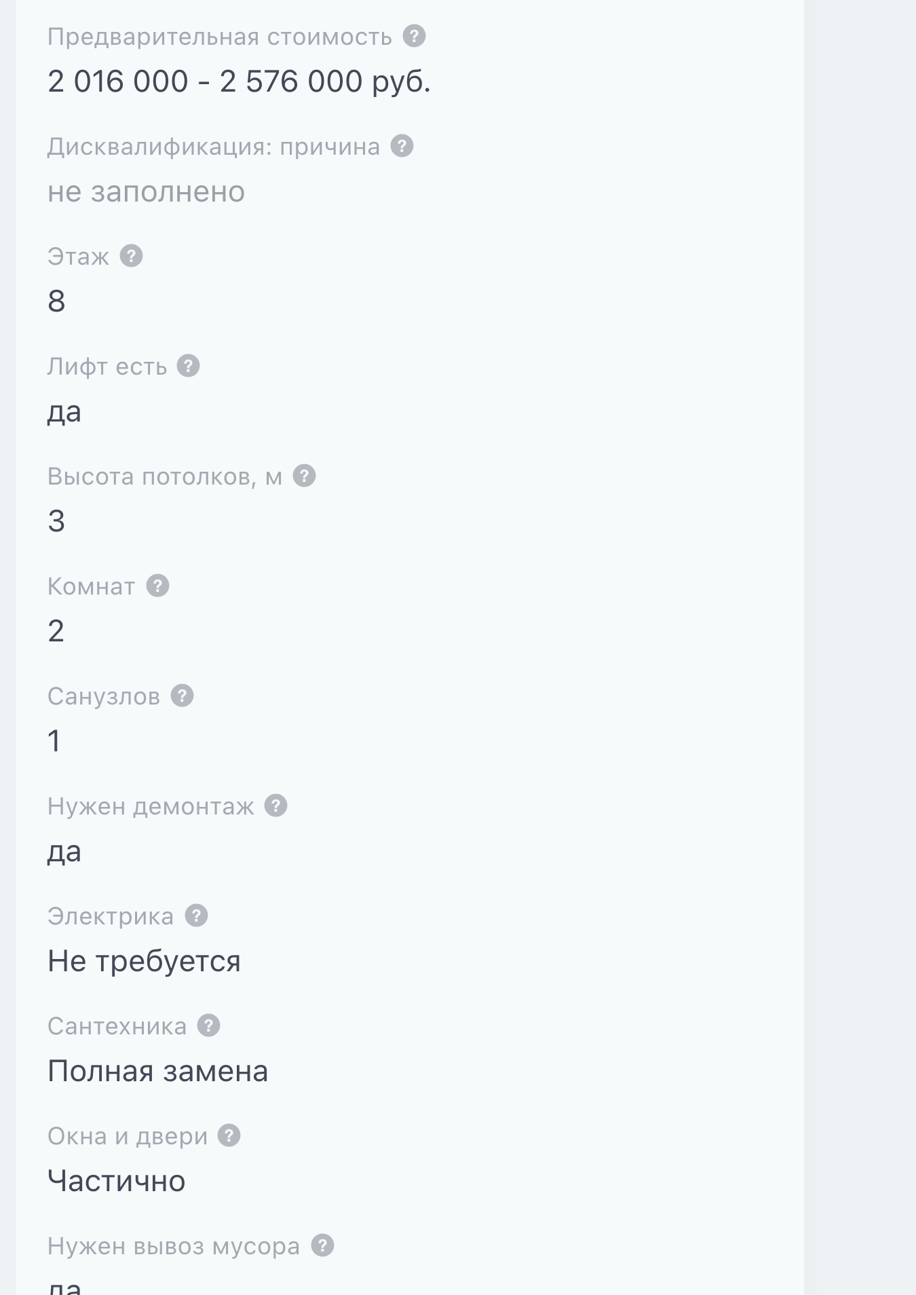Open help icon next to Предварительная стоимость
Viewport: 916px width, 1295px height.
pos(414,36)
